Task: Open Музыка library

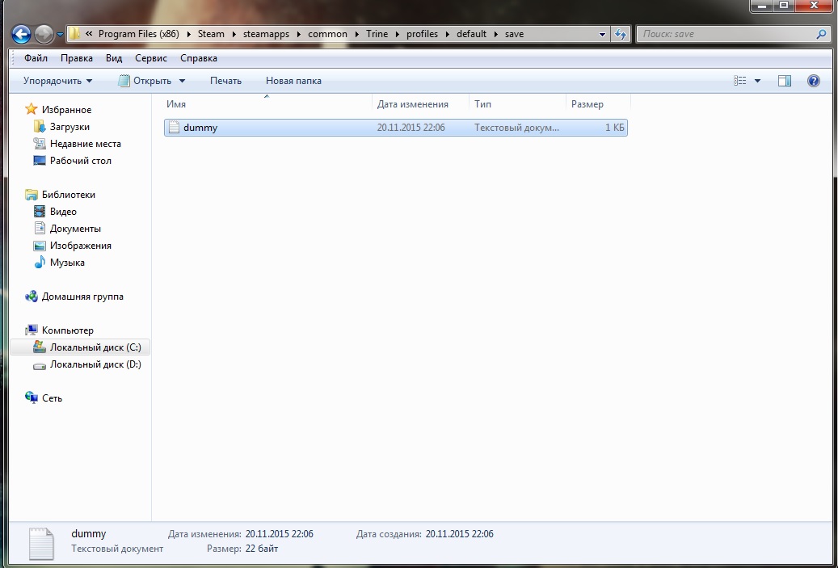Action: [67, 263]
